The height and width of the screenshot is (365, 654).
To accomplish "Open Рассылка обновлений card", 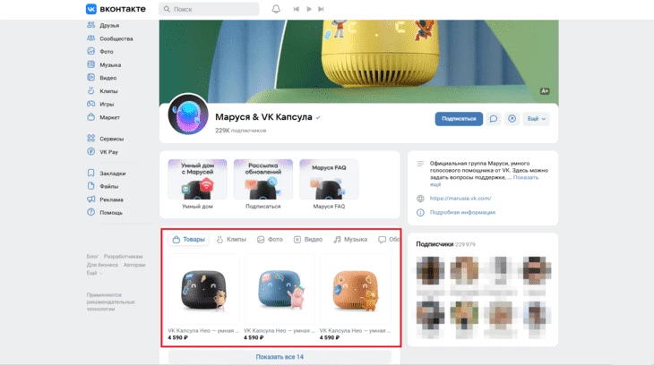I will (x=263, y=183).
